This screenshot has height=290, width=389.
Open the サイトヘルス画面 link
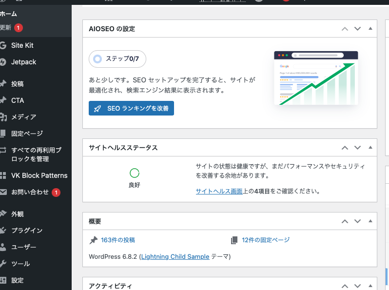[219, 191]
